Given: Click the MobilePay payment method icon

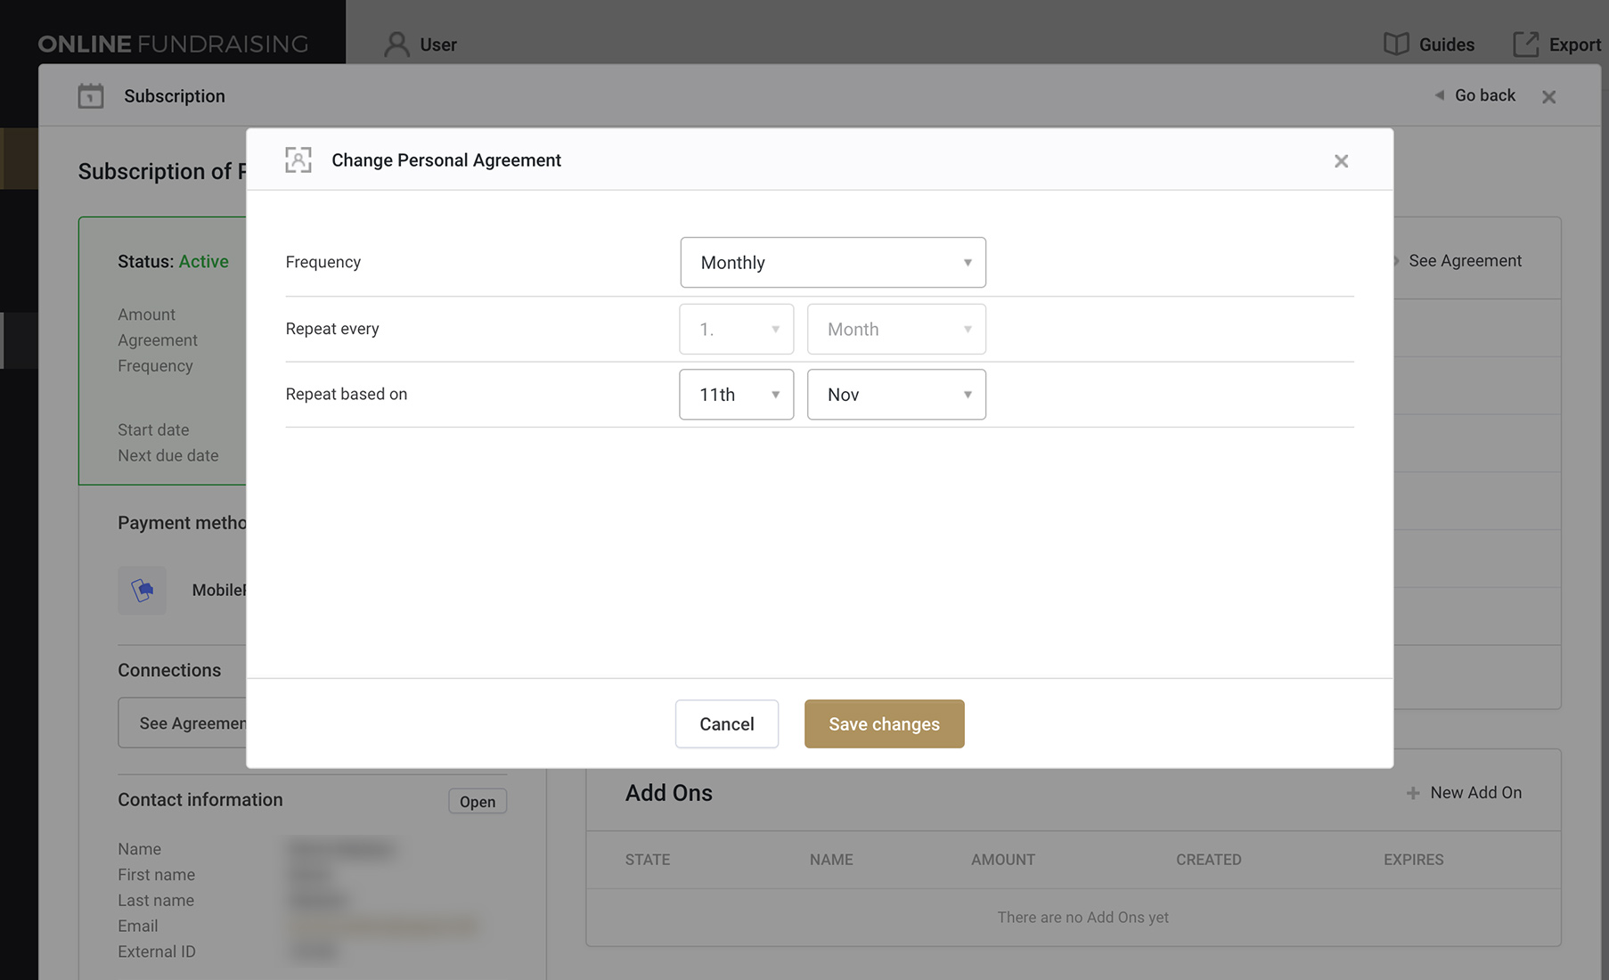Looking at the screenshot, I should [x=142, y=590].
